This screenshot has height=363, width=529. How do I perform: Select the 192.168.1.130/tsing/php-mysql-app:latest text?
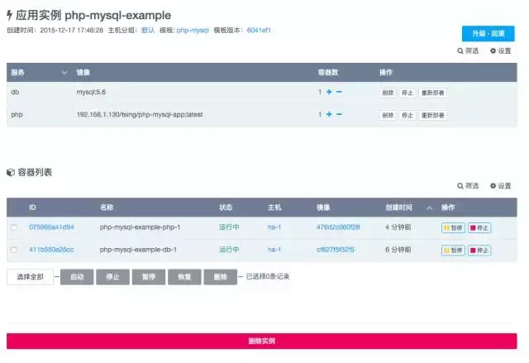[140, 114]
